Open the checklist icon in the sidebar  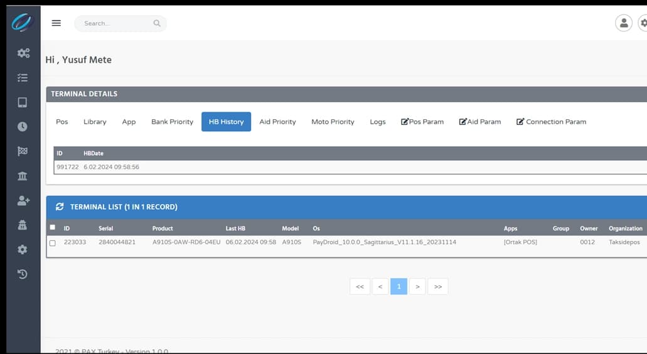coord(23,78)
